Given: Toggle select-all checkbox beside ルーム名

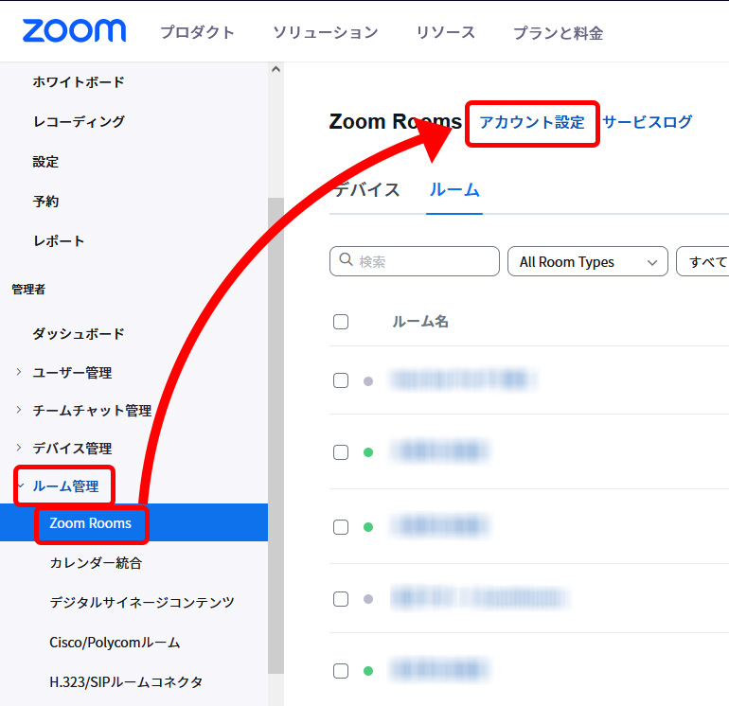Looking at the screenshot, I should point(341,322).
